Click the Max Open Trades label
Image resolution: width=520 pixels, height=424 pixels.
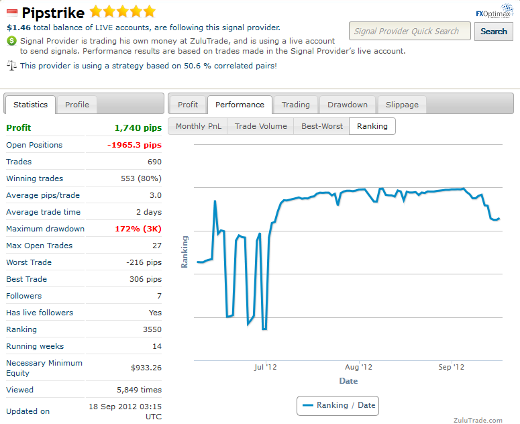(x=39, y=246)
